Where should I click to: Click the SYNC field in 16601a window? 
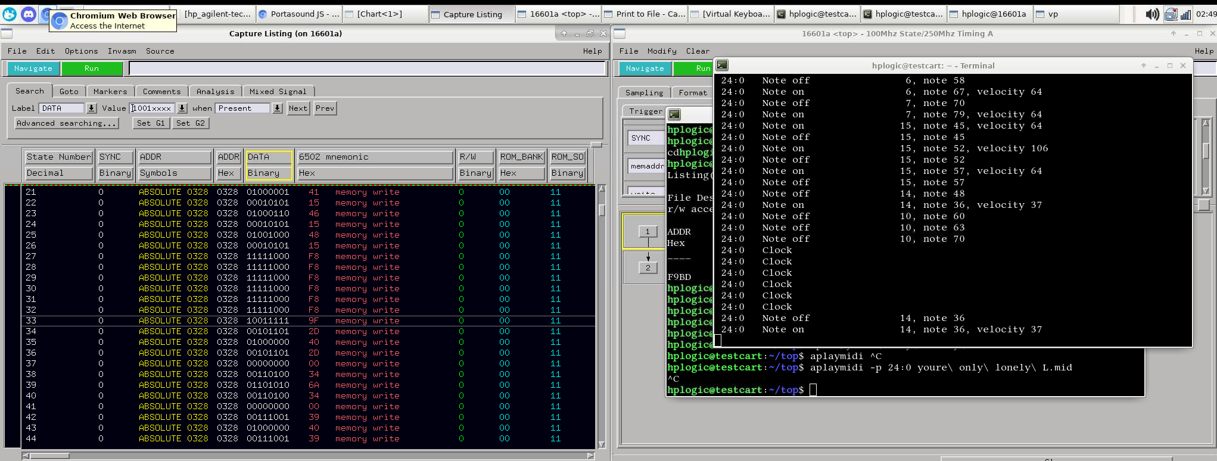pyautogui.click(x=647, y=138)
